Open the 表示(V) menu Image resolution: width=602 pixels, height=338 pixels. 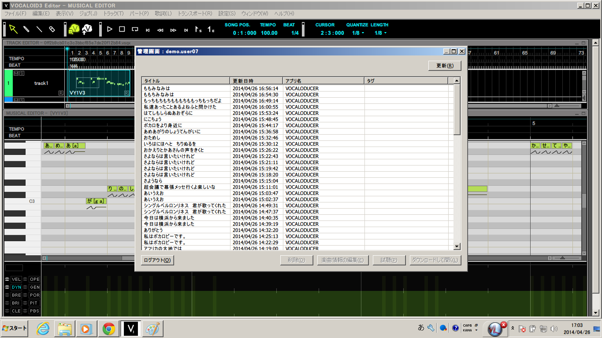coord(65,14)
